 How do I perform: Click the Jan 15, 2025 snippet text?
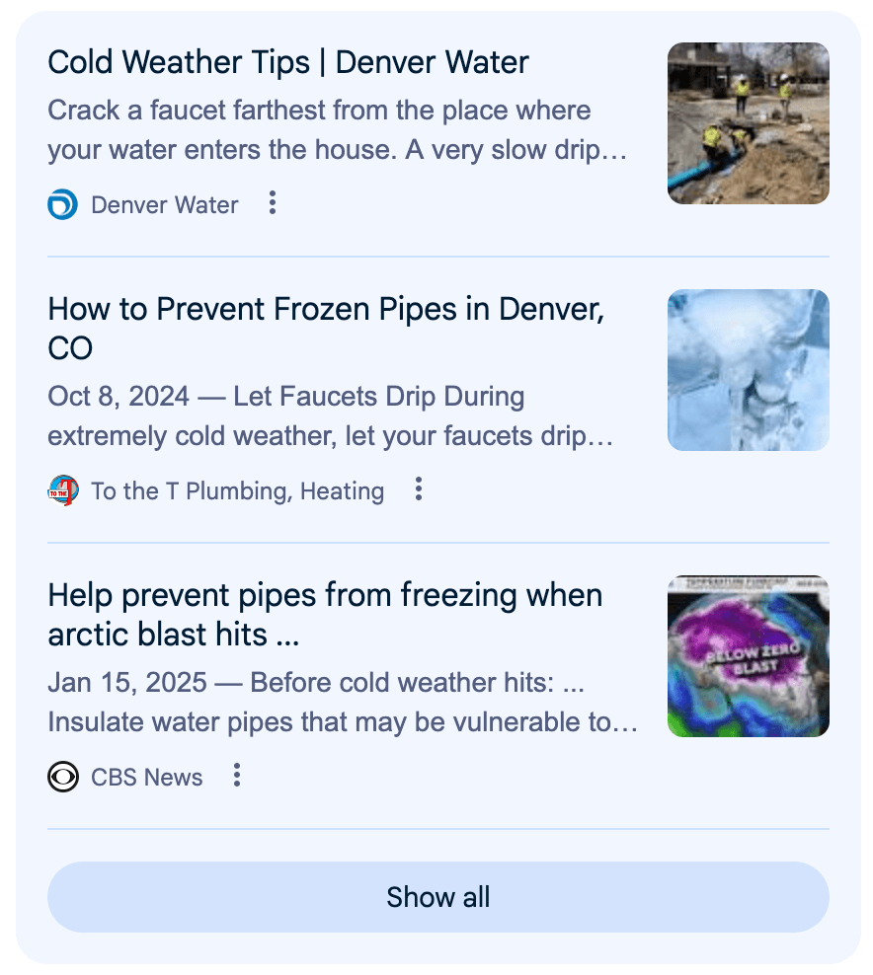316,682
